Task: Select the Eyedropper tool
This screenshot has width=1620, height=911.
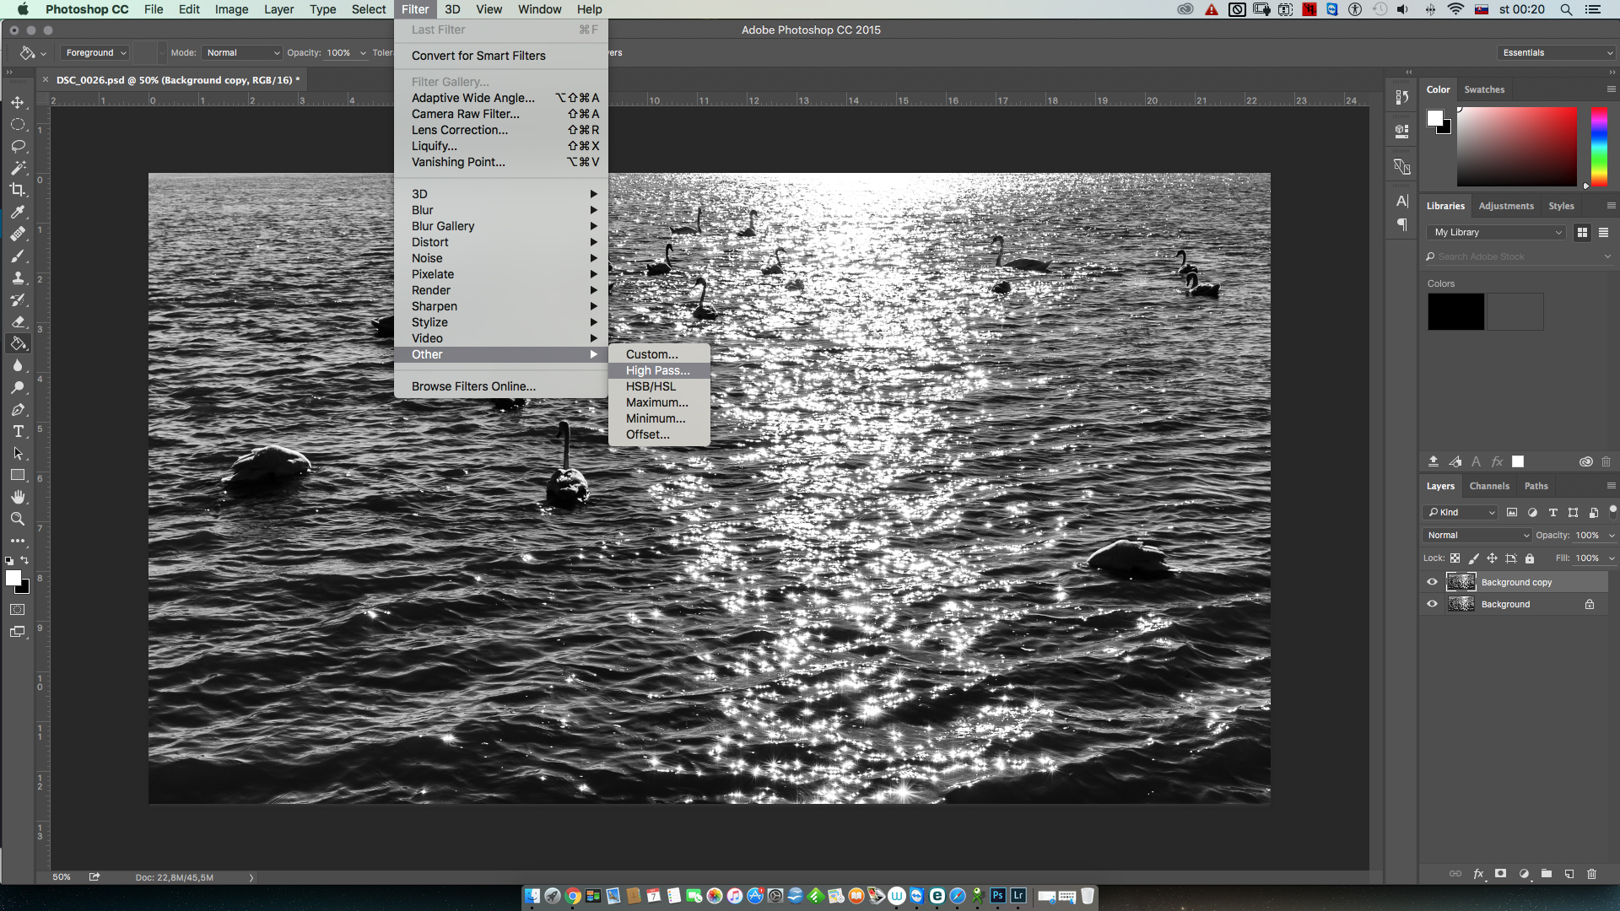Action: [x=18, y=212]
